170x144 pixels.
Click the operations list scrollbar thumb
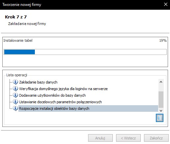click(161, 100)
